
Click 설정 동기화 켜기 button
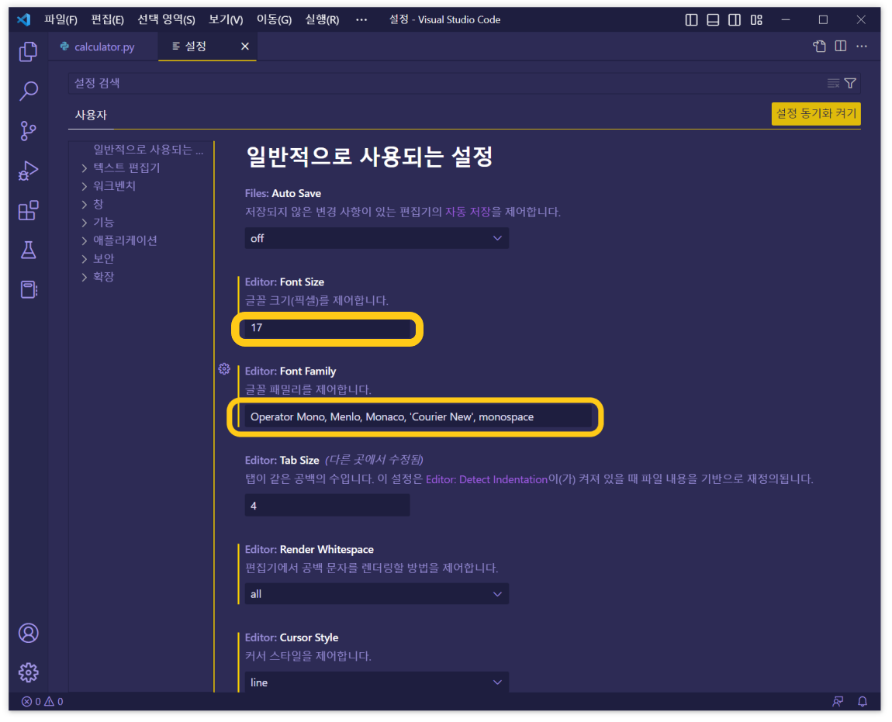(x=816, y=114)
